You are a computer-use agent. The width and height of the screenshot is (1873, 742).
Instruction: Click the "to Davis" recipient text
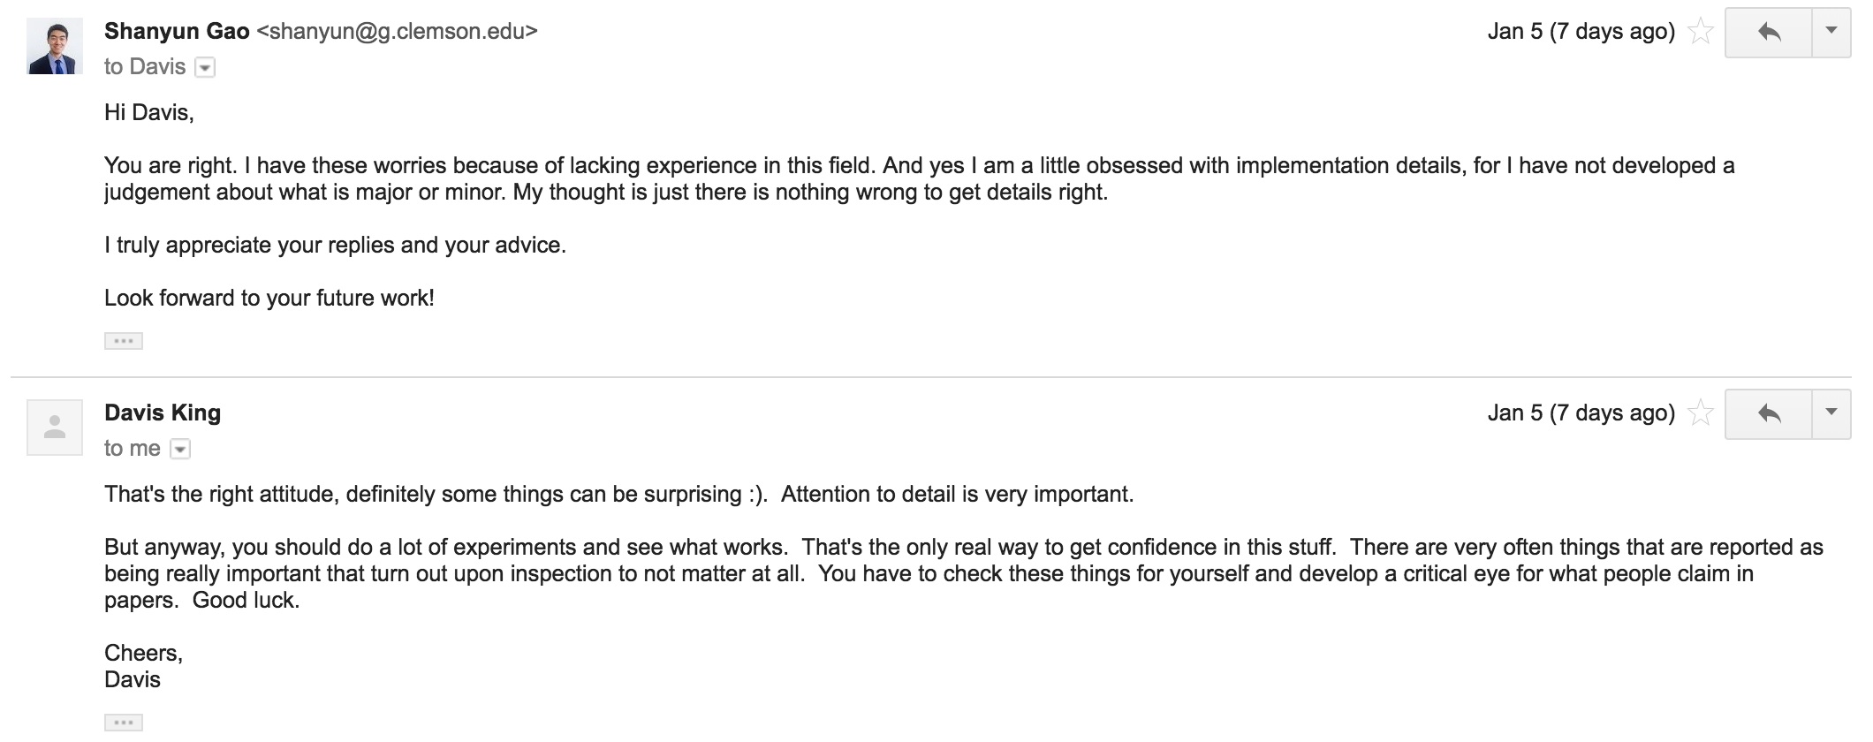click(145, 67)
